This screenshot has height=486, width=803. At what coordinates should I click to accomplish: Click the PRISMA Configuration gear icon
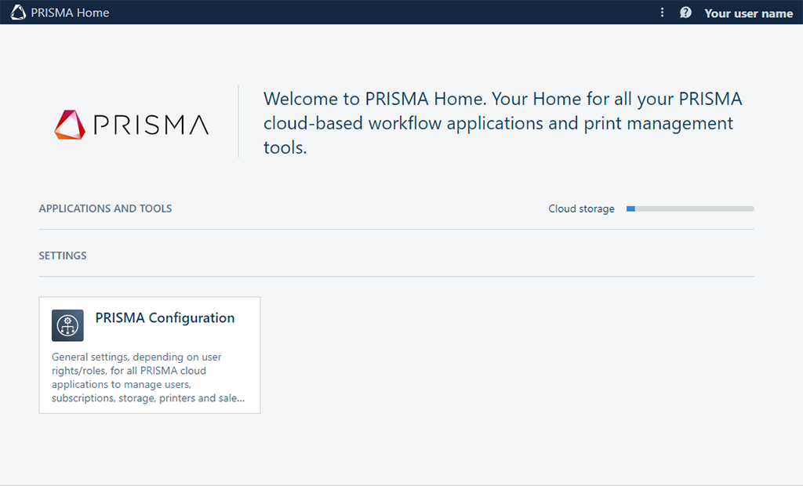tap(67, 325)
